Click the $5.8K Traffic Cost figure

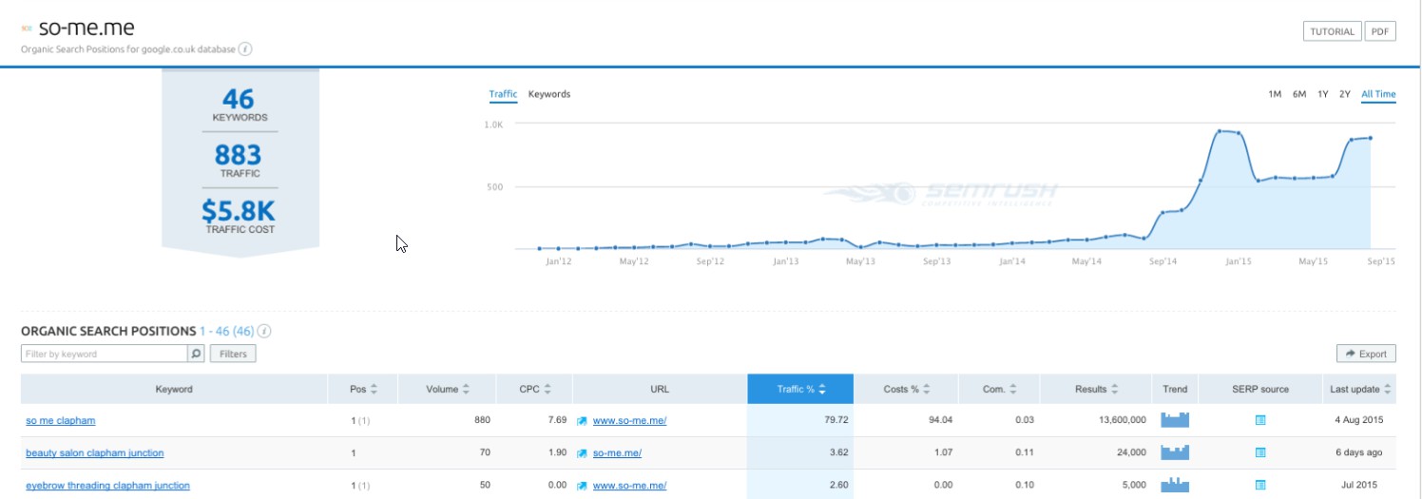(x=239, y=210)
